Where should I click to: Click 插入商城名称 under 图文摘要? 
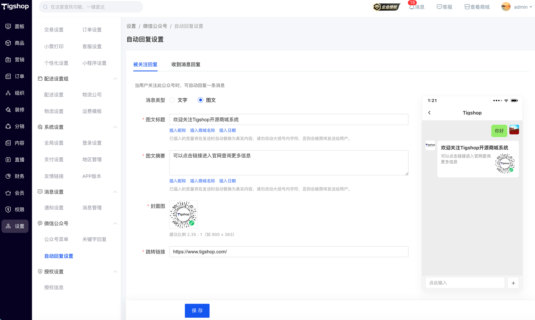click(203, 181)
